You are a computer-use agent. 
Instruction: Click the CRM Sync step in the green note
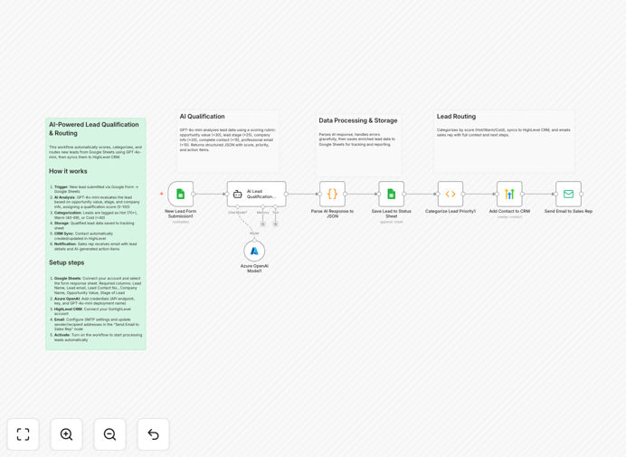tap(83, 235)
